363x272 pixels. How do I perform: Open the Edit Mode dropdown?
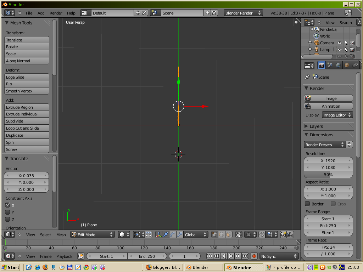pyautogui.click(x=92, y=234)
